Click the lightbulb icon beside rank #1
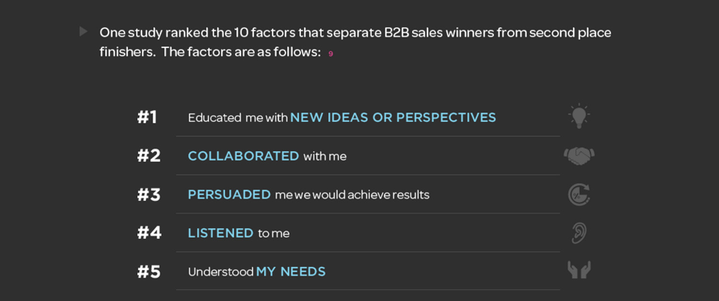 [x=579, y=116]
